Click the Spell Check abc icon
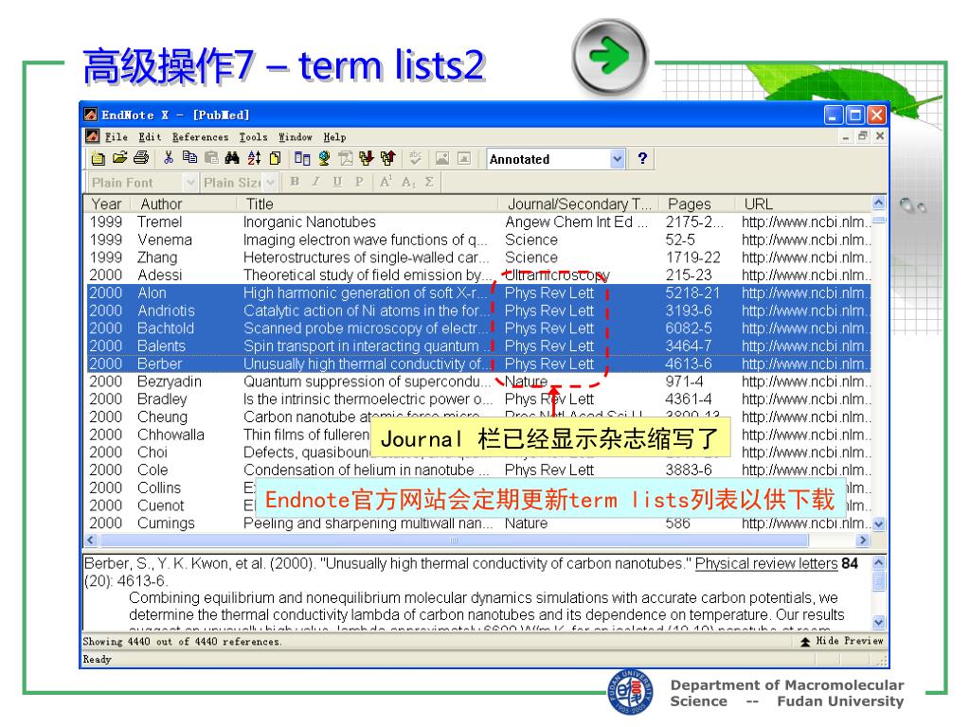970x727 pixels. pyautogui.click(x=415, y=159)
